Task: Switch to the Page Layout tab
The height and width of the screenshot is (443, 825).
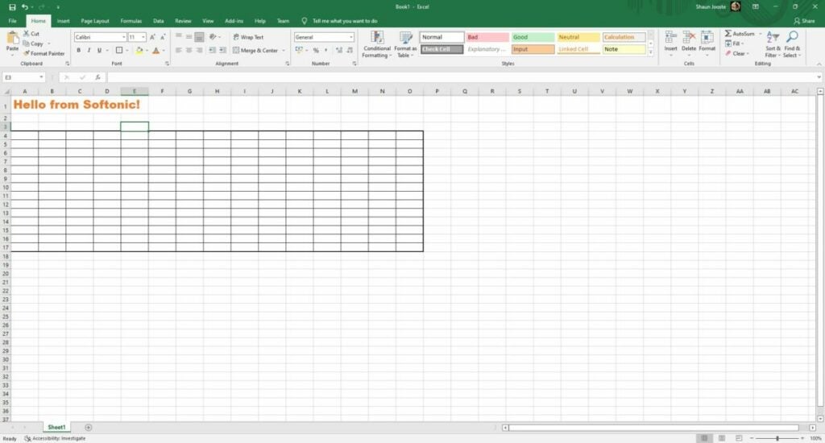Action: 95,21
